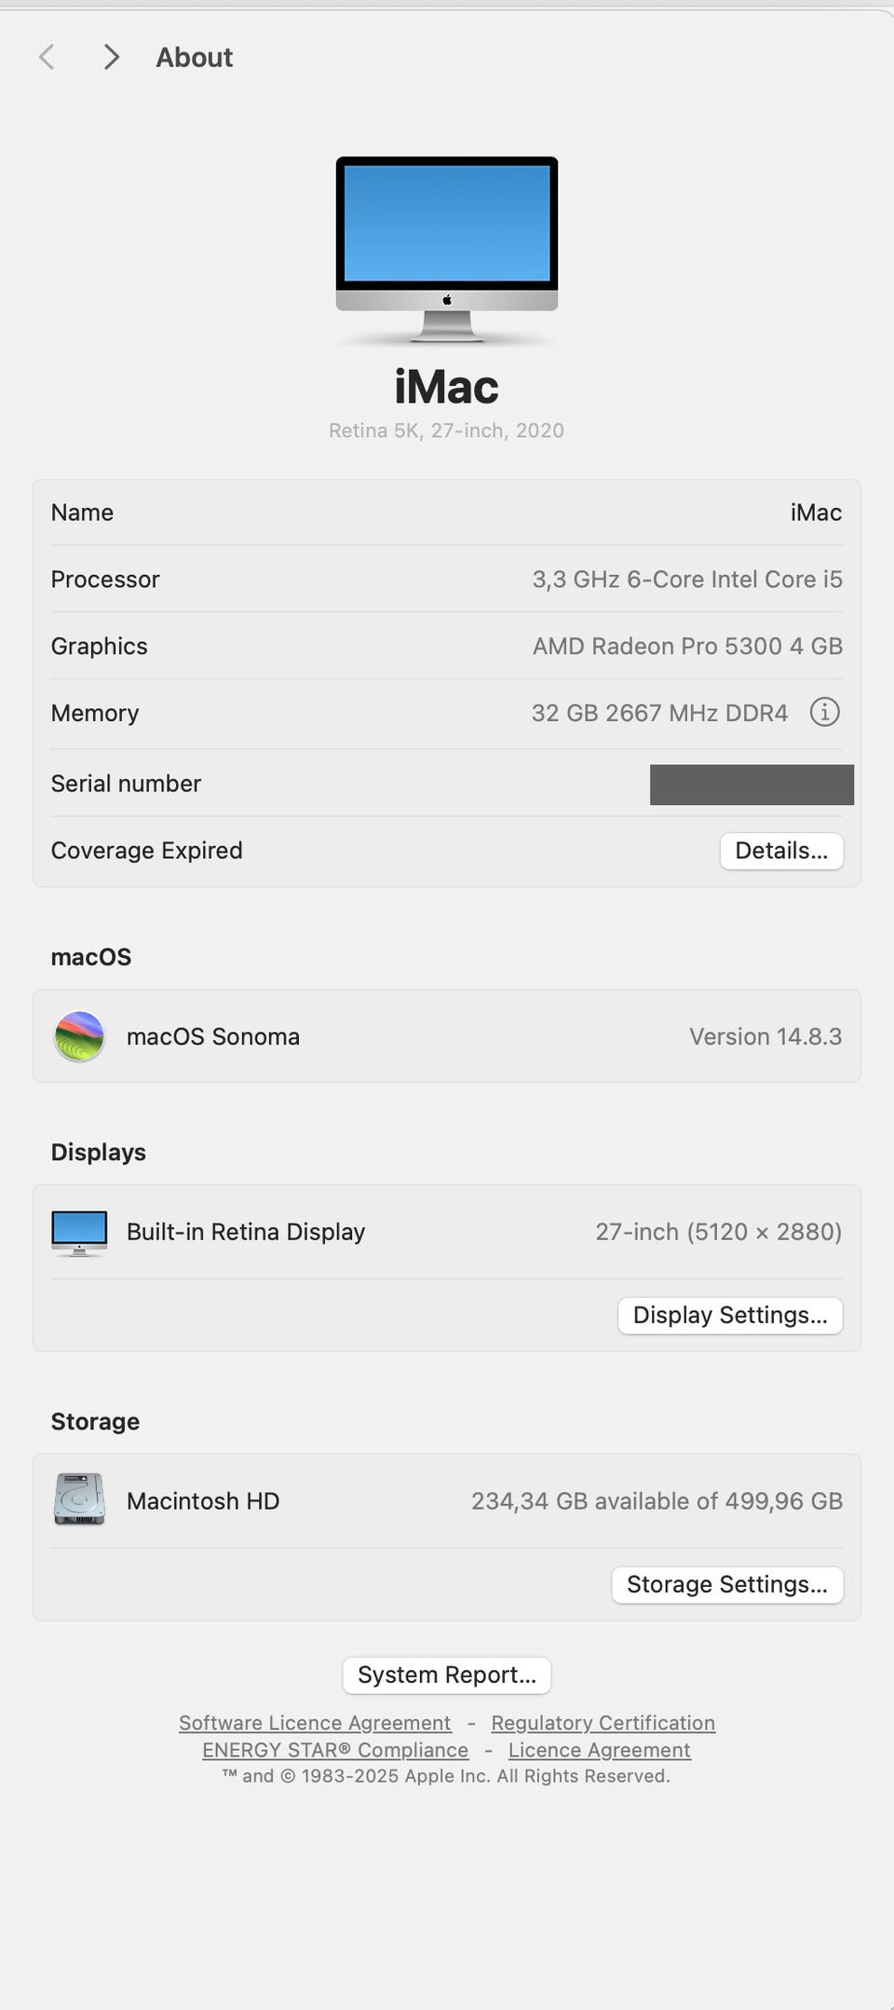Click the computer name value iMac

[x=816, y=513]
